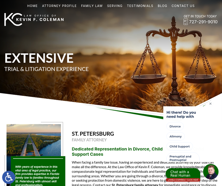Click the St. Petersburg heading
Screen dimensions: 222x186
pyautogui.click(x=93, y=134)
